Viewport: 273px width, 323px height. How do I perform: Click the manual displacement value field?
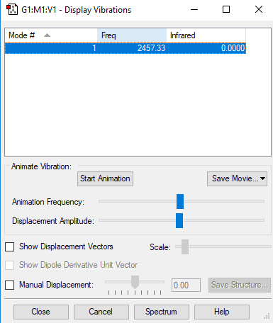click(x=186, y=285)
